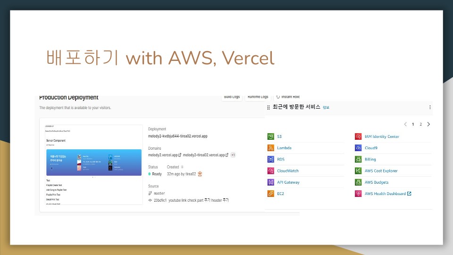The width and height of the screenshot is (453, 255).
Task: Go to previous page of recent services
Action: pyautogui.click(x=405, y=124)
